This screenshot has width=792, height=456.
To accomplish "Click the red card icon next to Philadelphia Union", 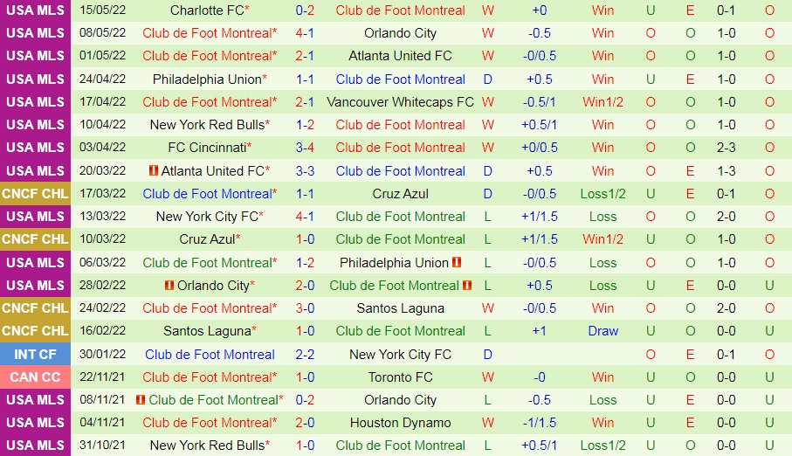I will click(x=457, y=262).
